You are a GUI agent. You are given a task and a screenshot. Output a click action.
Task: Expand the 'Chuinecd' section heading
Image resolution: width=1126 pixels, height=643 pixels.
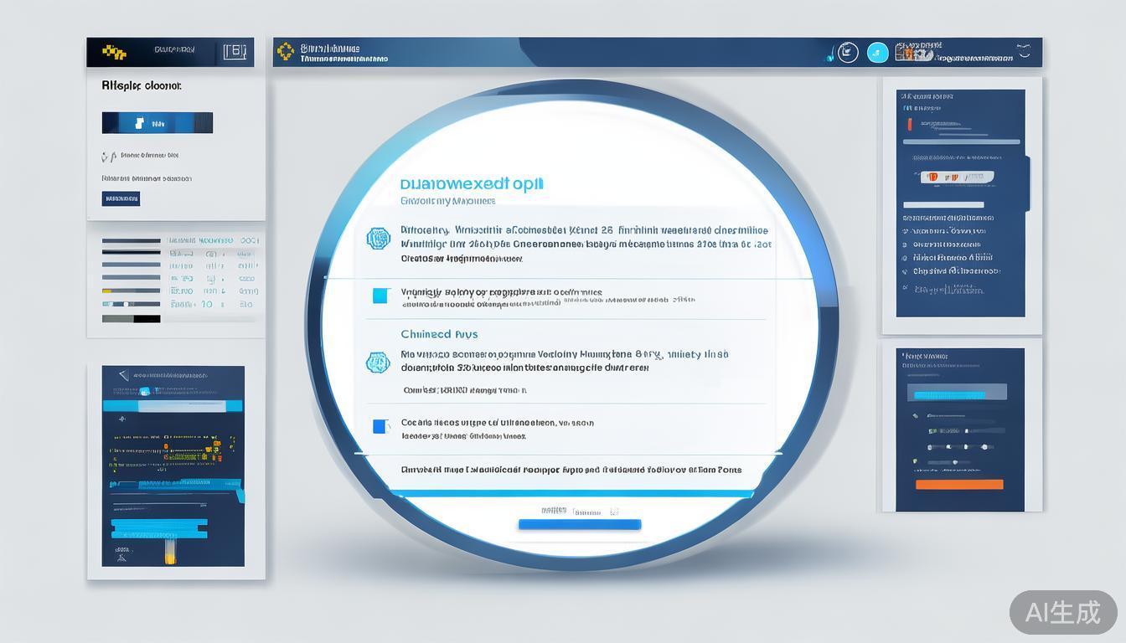pyautogui.click(x=439, y=334)
